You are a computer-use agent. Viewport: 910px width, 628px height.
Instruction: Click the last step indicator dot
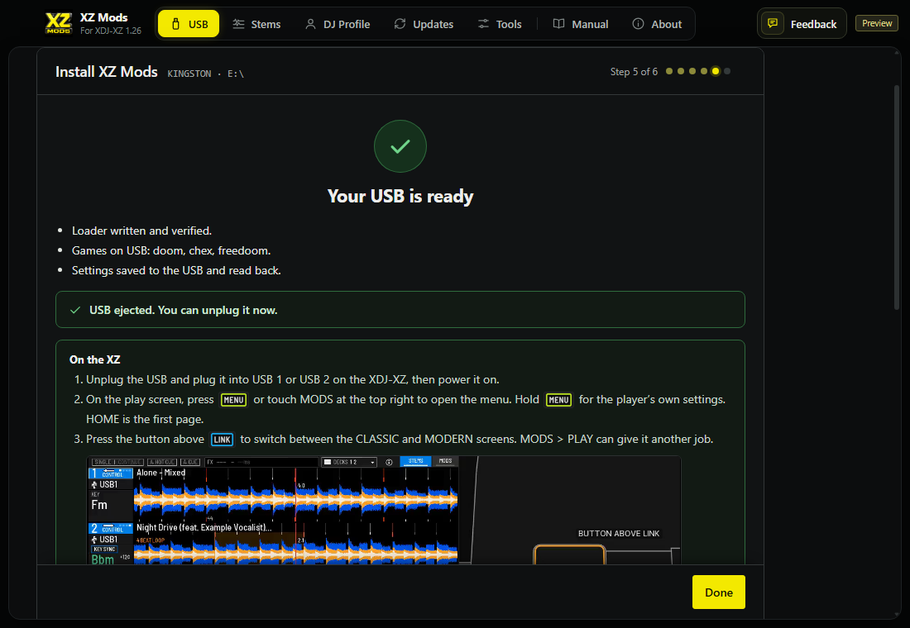[x=727, y=71]
